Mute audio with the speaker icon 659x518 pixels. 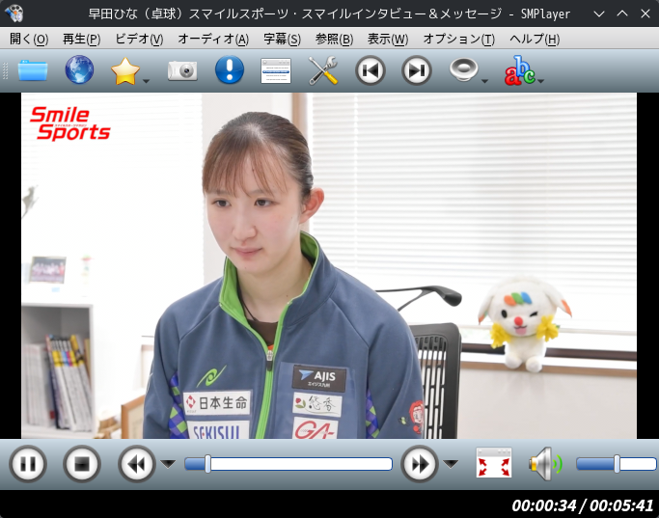click(545, 464)
